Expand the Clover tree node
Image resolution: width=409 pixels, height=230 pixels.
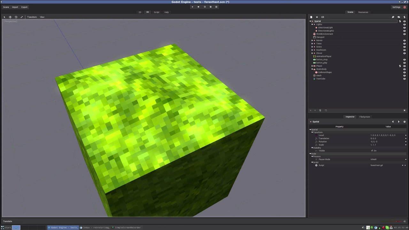(x=312, y=53)
